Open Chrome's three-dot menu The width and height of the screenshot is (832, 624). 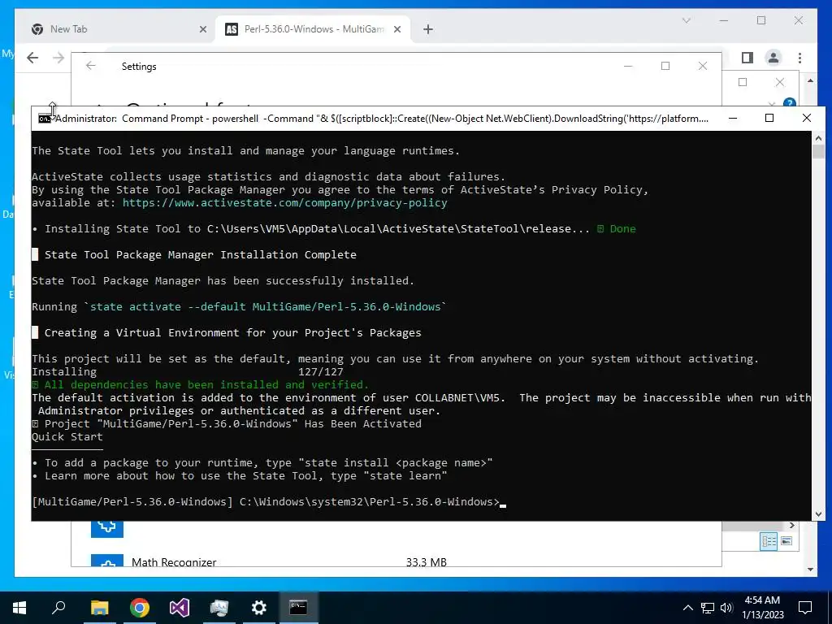coord(799,58)
